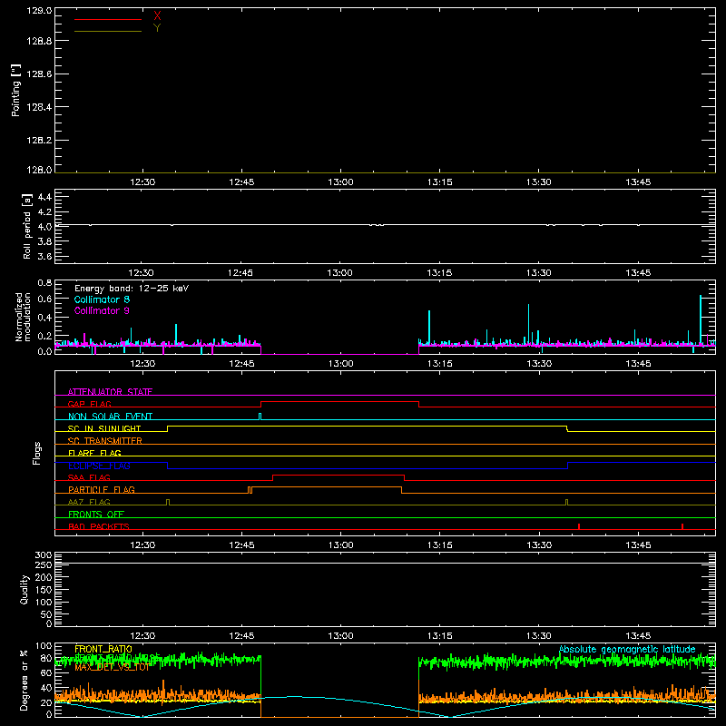Click the 300 tick on the Quality axis
Viewport: 726px width, 726px height.
coord(44,555)
